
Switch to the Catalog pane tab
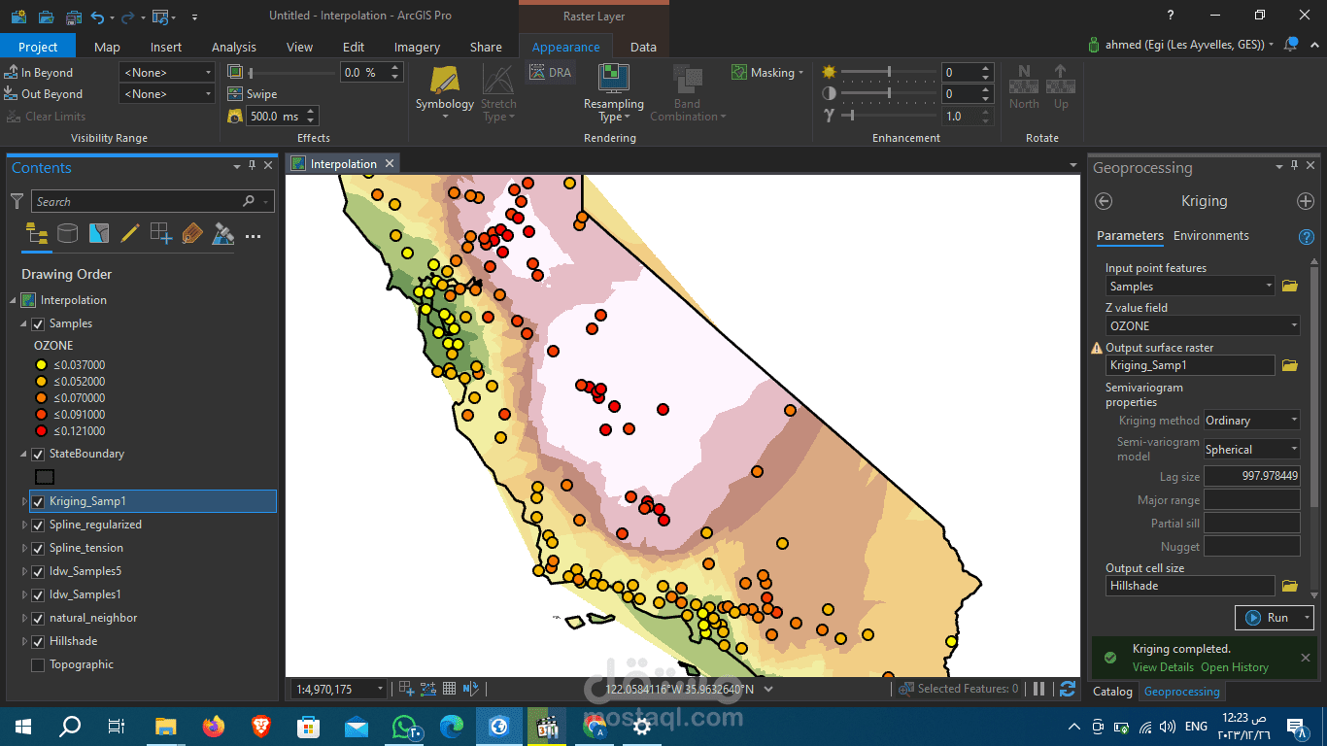1112,692
